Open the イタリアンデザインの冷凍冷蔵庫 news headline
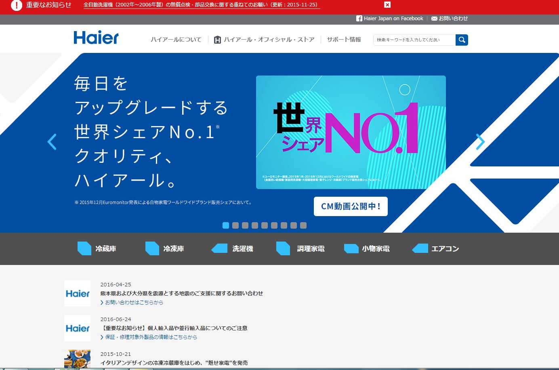559x370 pixels. pos(174,363)
